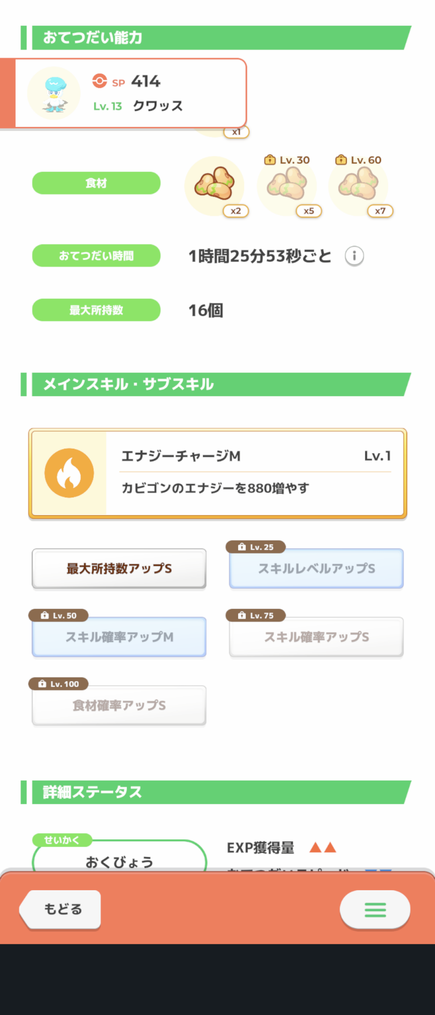Screen dimensions: 435x1015
Task: Tap the 食材 green label
Action: point(96,183)
